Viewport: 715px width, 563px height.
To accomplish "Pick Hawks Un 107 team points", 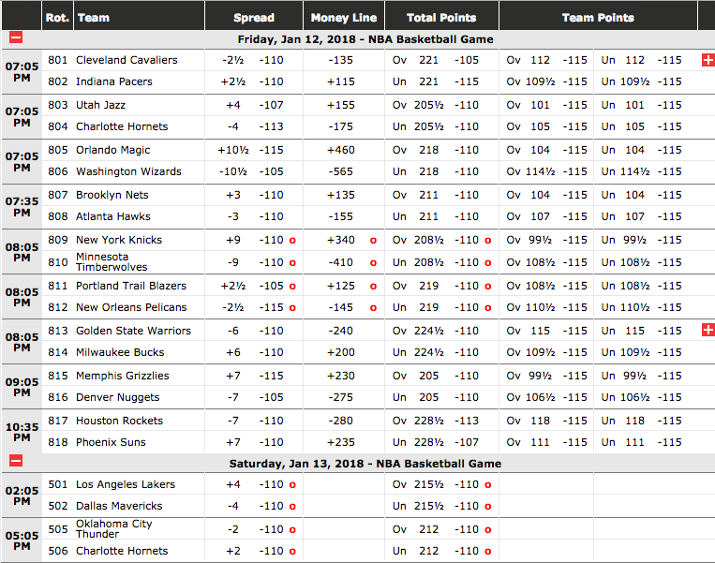I will (641, 216).
